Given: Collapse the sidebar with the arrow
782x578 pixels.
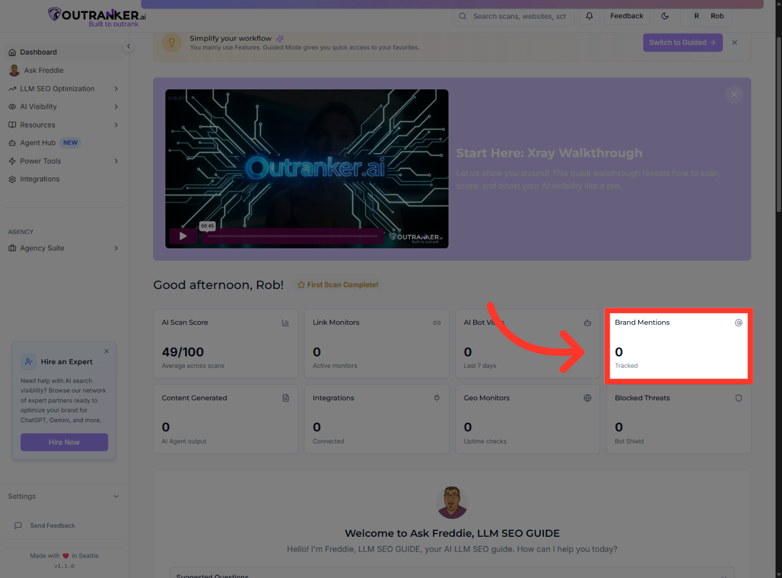Looking at the screenshot, I should 128,46.
